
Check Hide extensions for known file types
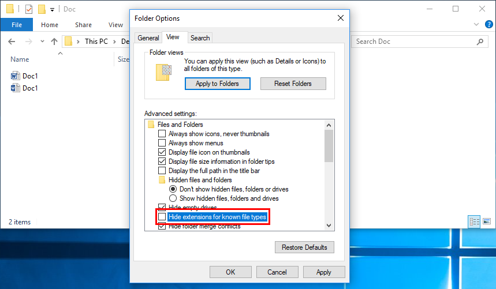pos(162,217)
